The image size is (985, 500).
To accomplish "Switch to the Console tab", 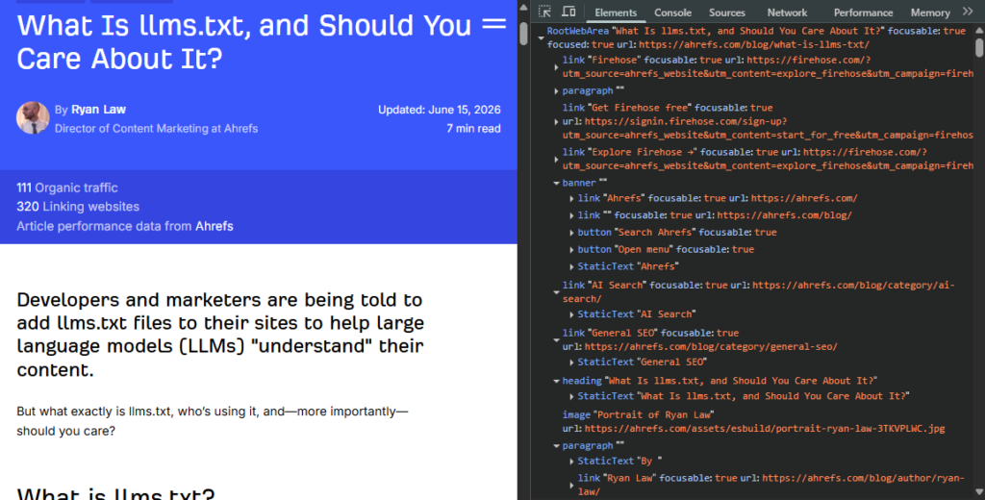I will [672, 12].
